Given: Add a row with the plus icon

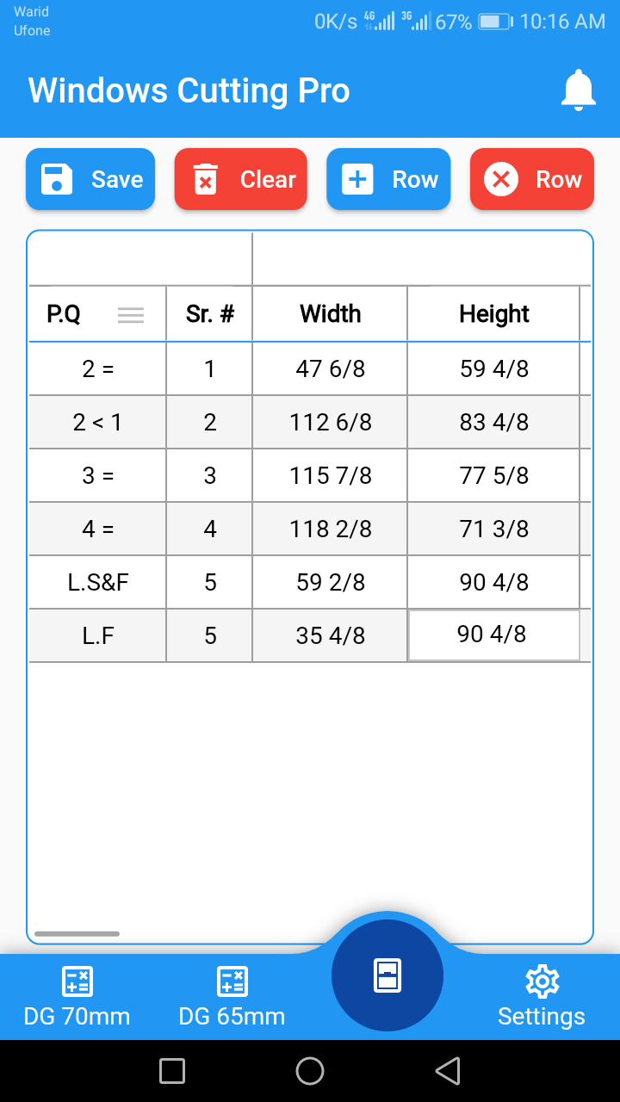Looking at the screenshot, I should coord(357,179).
